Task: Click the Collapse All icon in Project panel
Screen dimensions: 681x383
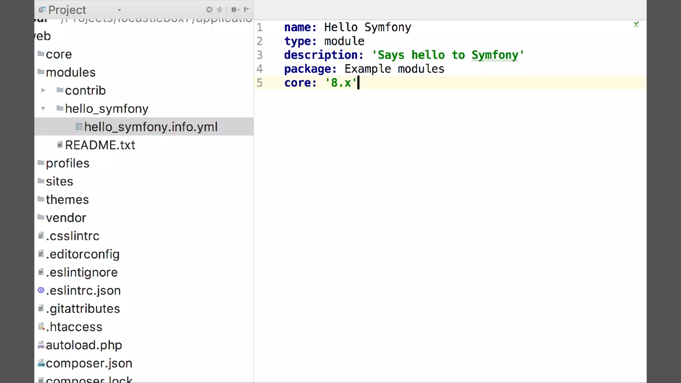Action: tap(219, 10)
